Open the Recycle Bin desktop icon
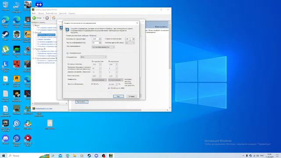The height and width of the screenshot is (158, 281). point(5,6)
